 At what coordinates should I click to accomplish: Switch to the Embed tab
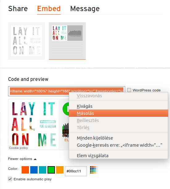click(49, 9)
